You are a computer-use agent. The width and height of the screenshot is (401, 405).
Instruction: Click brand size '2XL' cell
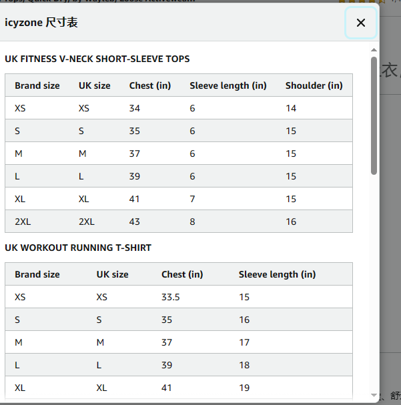click(23, 222)
